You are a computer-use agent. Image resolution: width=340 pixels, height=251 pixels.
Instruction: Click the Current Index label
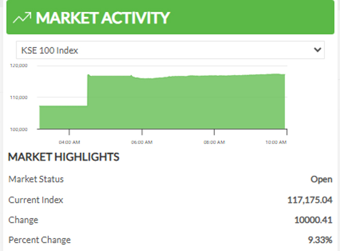(36, 199)
